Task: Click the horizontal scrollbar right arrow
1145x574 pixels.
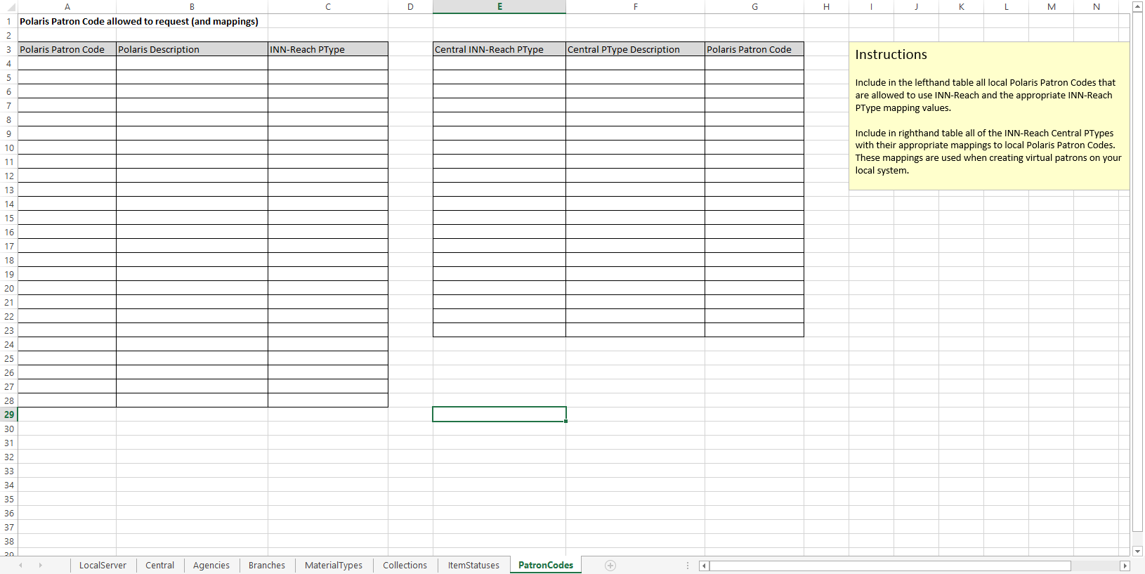Action: 1124,566
